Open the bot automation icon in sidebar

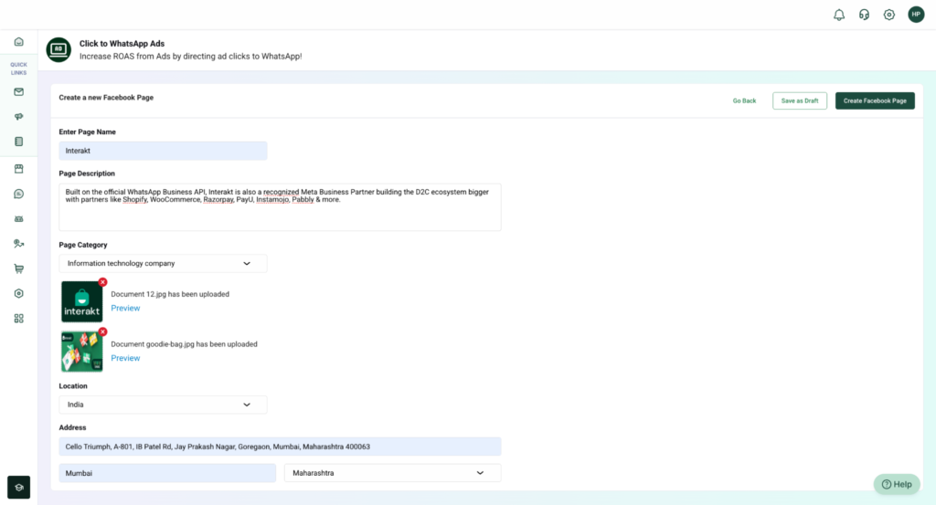coord(18,219)
